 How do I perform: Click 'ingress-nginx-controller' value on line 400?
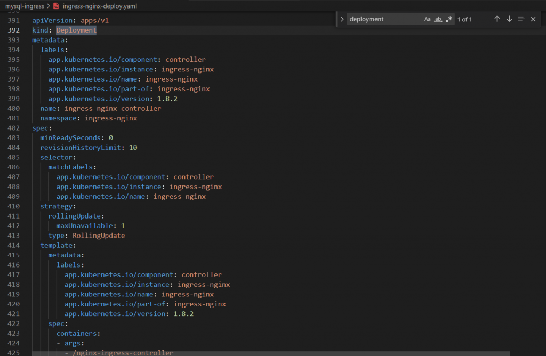click(113, 109)
